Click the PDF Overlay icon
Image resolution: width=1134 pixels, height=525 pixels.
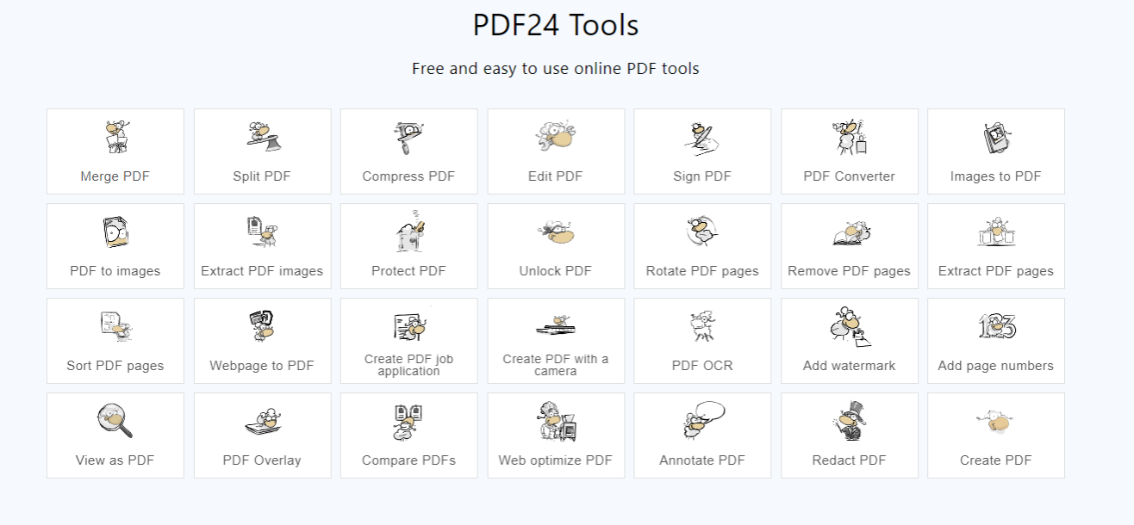tap(262, 423)
